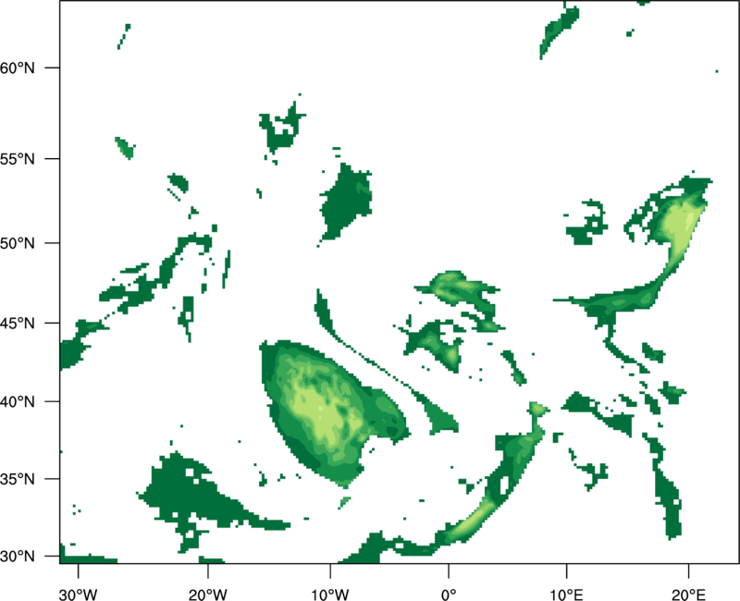This screenshot has width=740, height=601.
Task: Click the 10°W longitude label
Action: pos(330,595)
